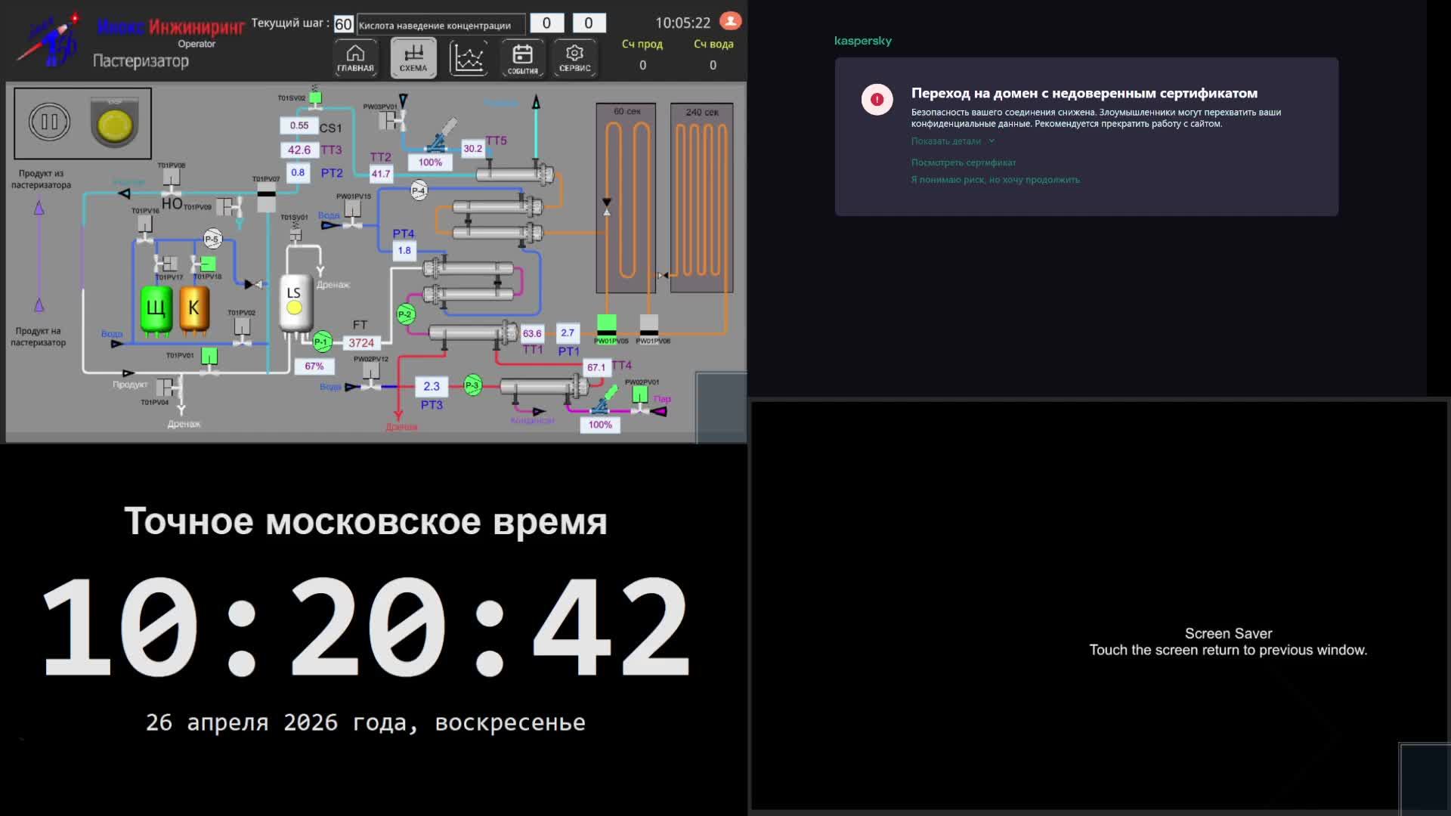Open Посмотреть сертификат link
The width and height of the screenshot is (1451, 816).
point(964,162)
